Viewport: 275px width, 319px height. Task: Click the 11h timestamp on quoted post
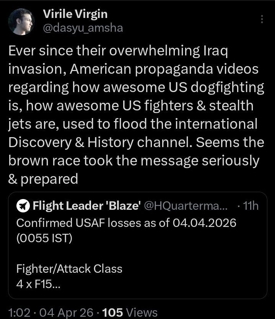[x=251, y=206]
